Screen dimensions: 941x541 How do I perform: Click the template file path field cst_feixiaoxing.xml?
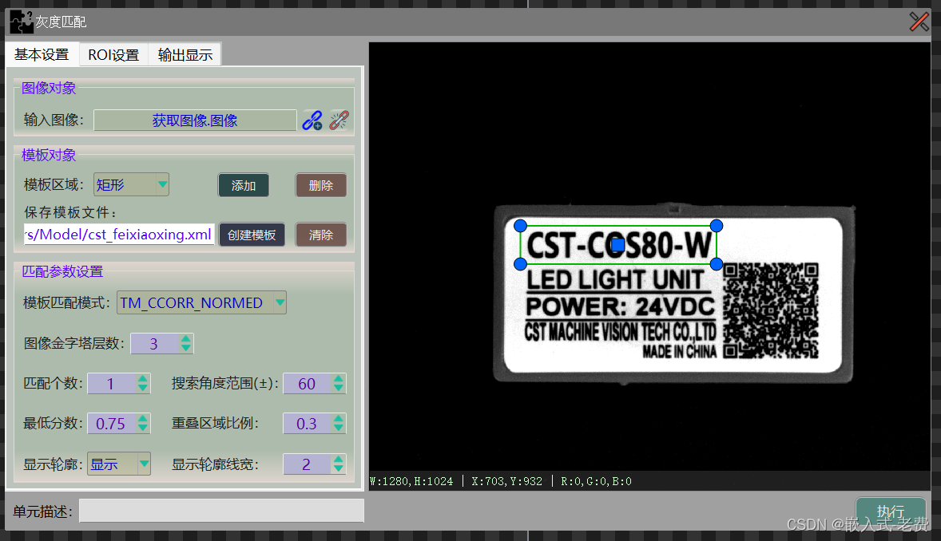(119, 235)
